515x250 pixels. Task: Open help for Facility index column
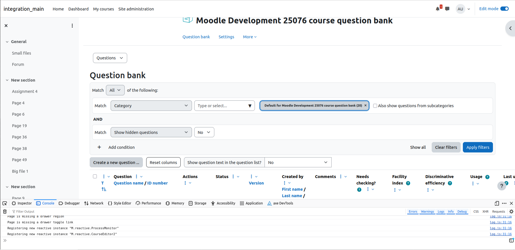click(x=408, y=183)
